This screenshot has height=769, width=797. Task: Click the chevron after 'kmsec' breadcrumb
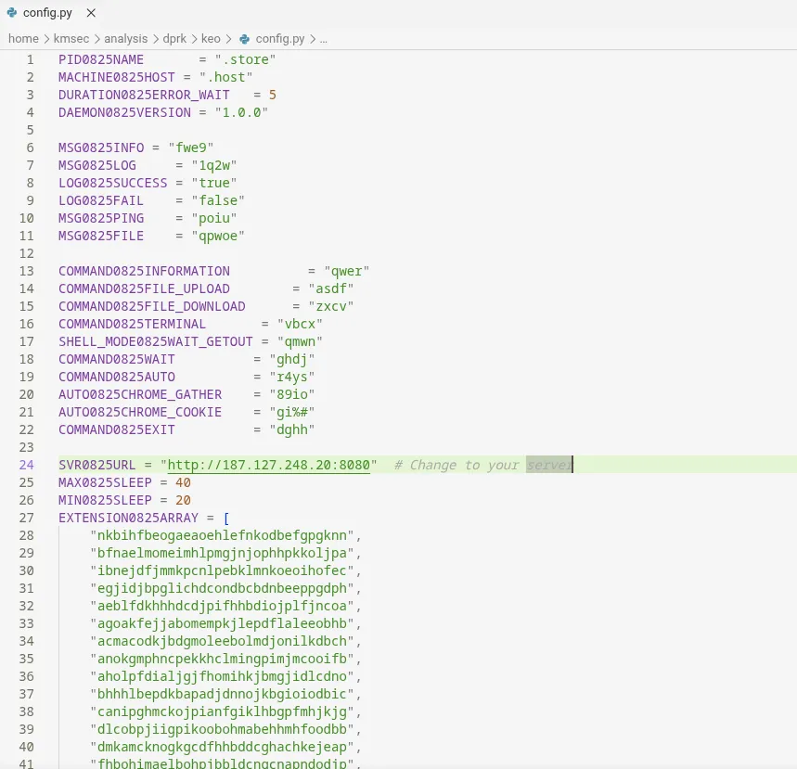(96, 39)
